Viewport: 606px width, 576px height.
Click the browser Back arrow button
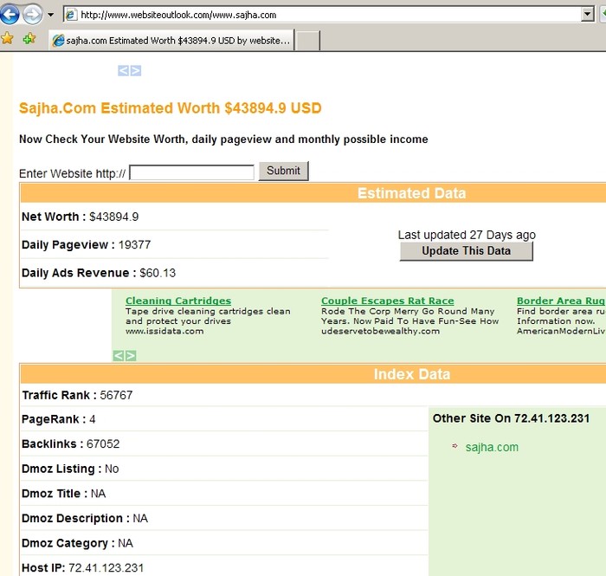coord(10,15)
